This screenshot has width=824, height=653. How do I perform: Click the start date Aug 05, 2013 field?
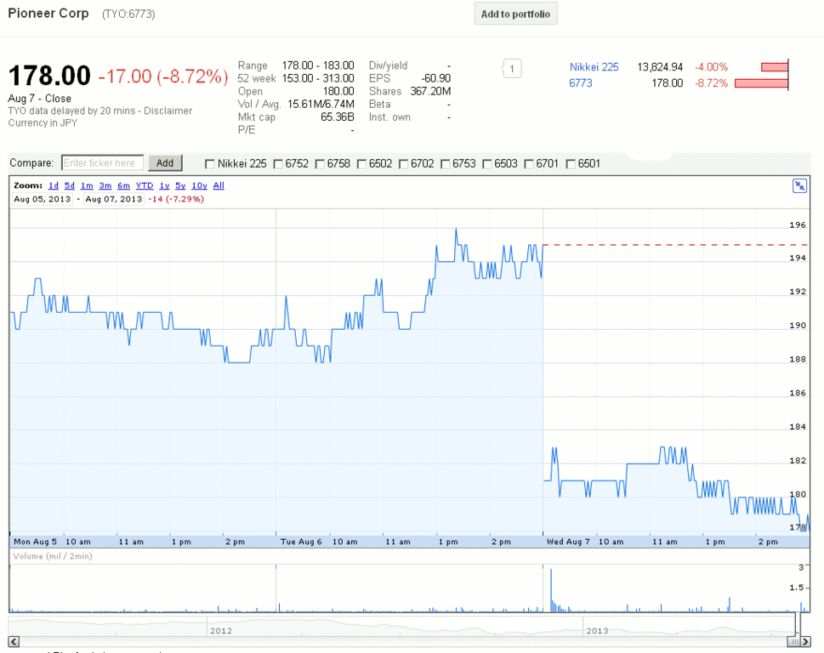42,199
